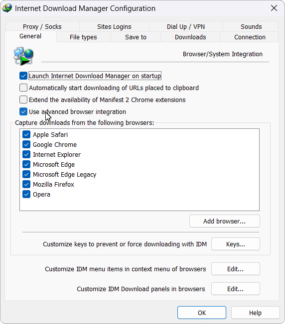Open the Save to tab
Image resolution: width=285 pixels, height=324 pixels.
136,37
